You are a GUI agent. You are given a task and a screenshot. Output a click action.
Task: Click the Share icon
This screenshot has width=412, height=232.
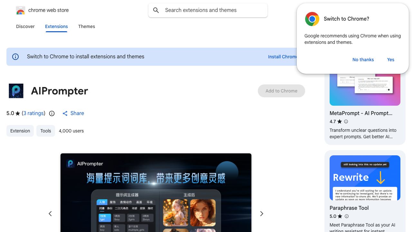coord(65,113)
